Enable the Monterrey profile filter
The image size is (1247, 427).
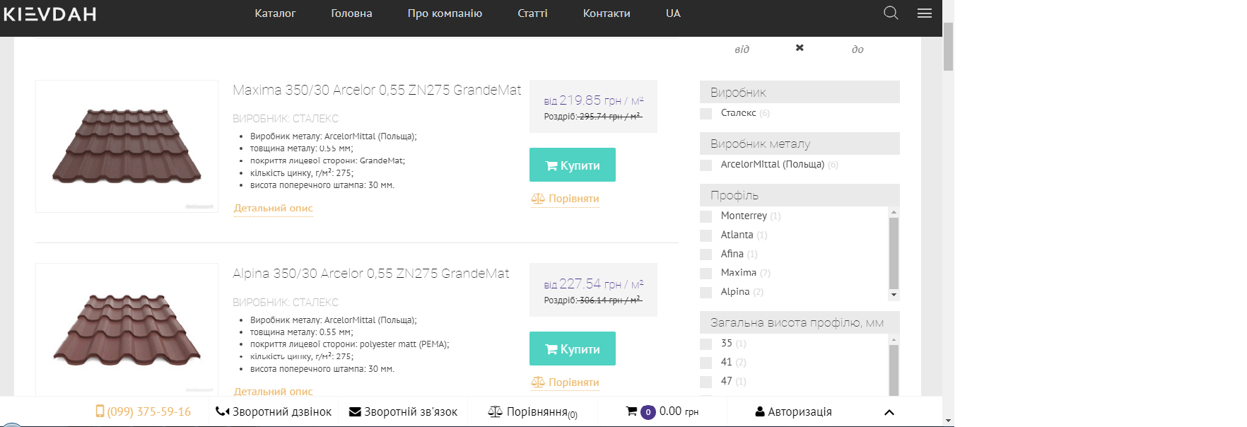pyautogui.click(x=706, y=216)
